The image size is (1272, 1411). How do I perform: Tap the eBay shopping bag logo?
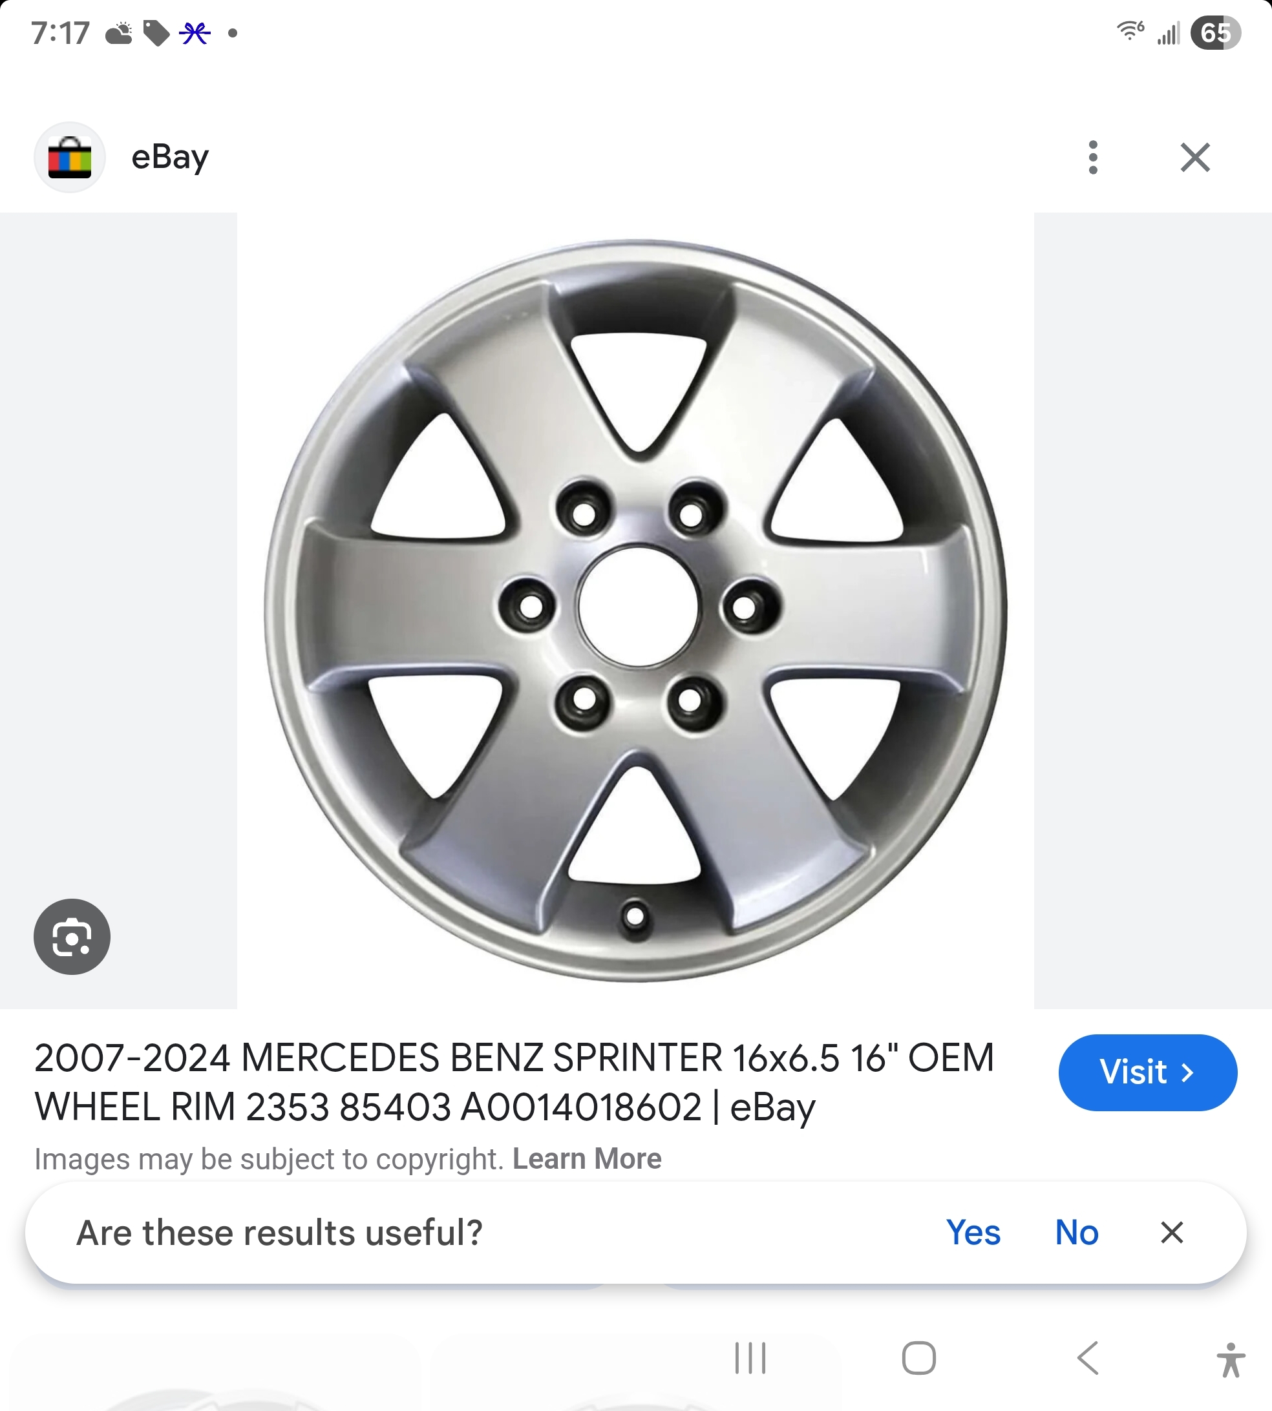click(x=70, y=157)
